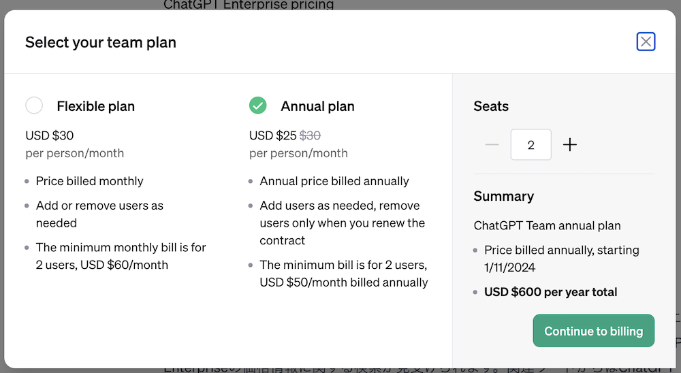Screen dimensions: 681x373
Task: Click the Annual plan label text
Action: coord(317,106)
